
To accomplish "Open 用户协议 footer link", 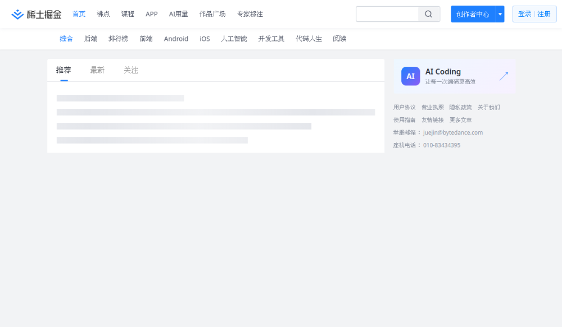I will point(404,107).
